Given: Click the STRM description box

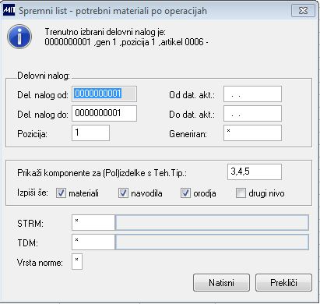Looking at the screenshot, I should pyautogui.click(x=212, y=222).
